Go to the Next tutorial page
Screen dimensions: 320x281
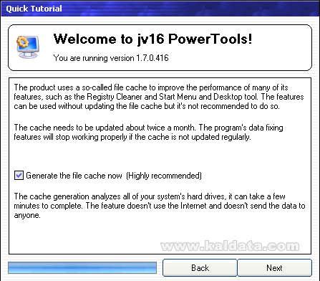[x=275, y=268]
